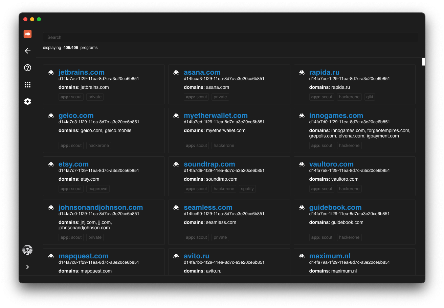Viewport: 444px width, 308px height.
Task: Open the soundtrap.com program title
Action: coord(209,164)
